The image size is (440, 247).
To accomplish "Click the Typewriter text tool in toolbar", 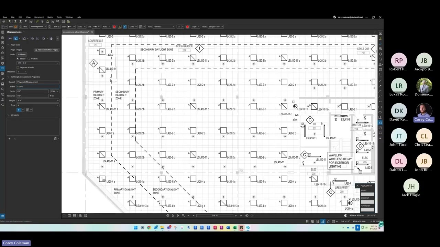I will [x=10, y=21].
